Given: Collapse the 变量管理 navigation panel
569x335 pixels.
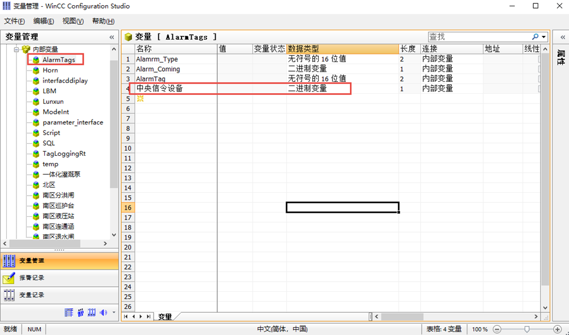Looking at the screenshot, I should (112, 37).
